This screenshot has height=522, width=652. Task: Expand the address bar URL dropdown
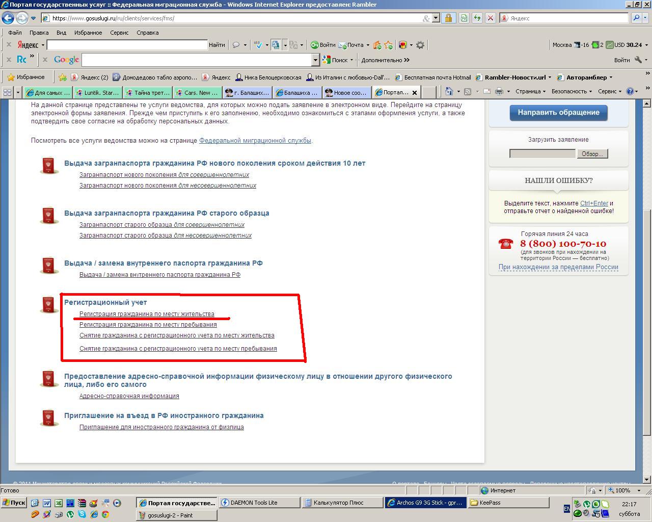(x=436, y=18)
